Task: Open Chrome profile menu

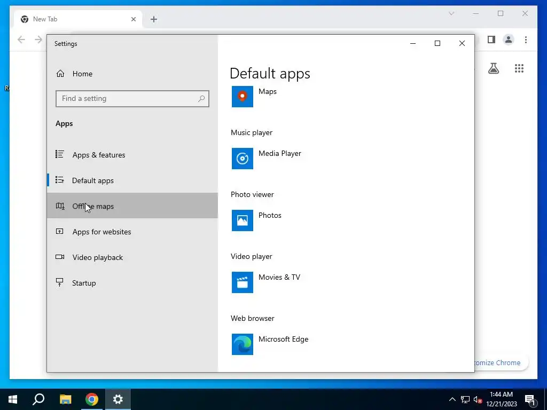Action: click(509, 40)
